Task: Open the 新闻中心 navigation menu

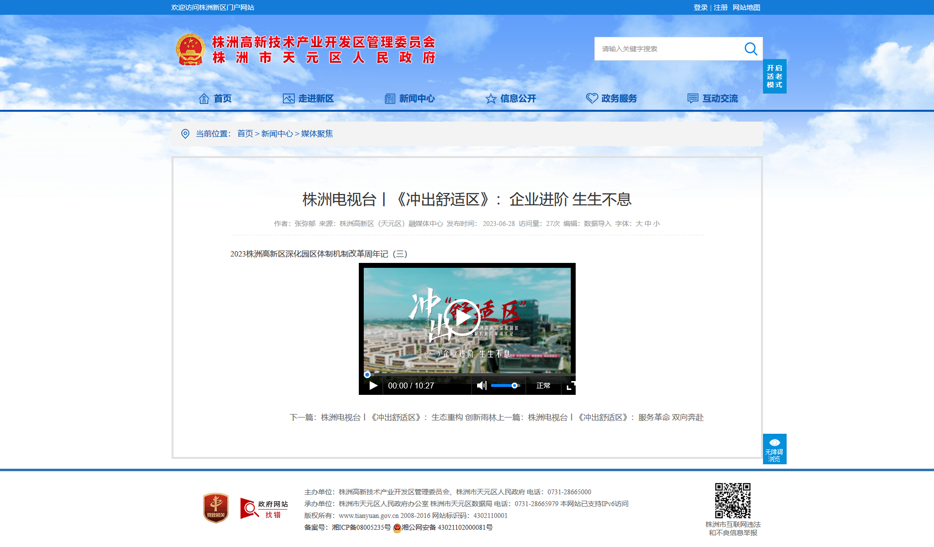Action: pos(410,98)
